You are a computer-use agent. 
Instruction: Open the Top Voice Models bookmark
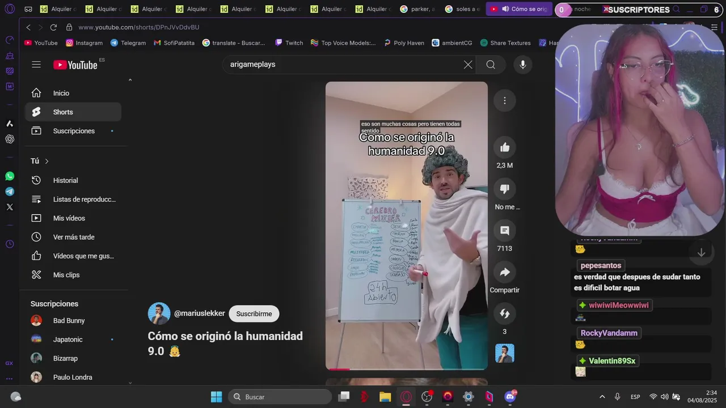point(343,43)
